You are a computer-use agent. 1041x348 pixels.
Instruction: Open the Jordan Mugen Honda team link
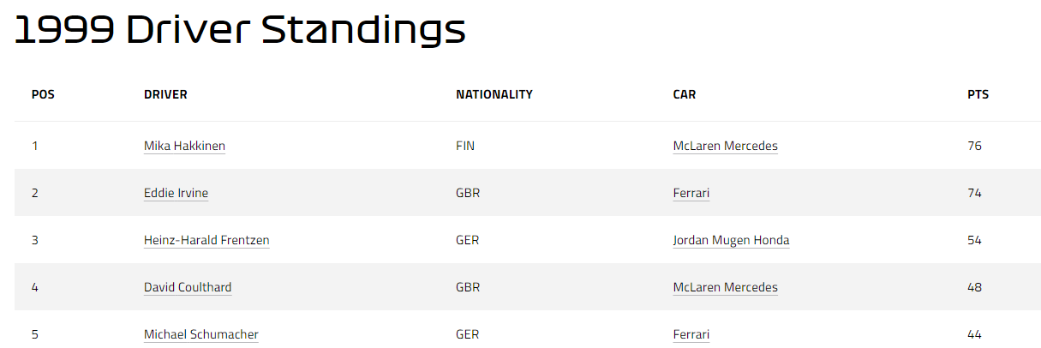tap(732, 240)
